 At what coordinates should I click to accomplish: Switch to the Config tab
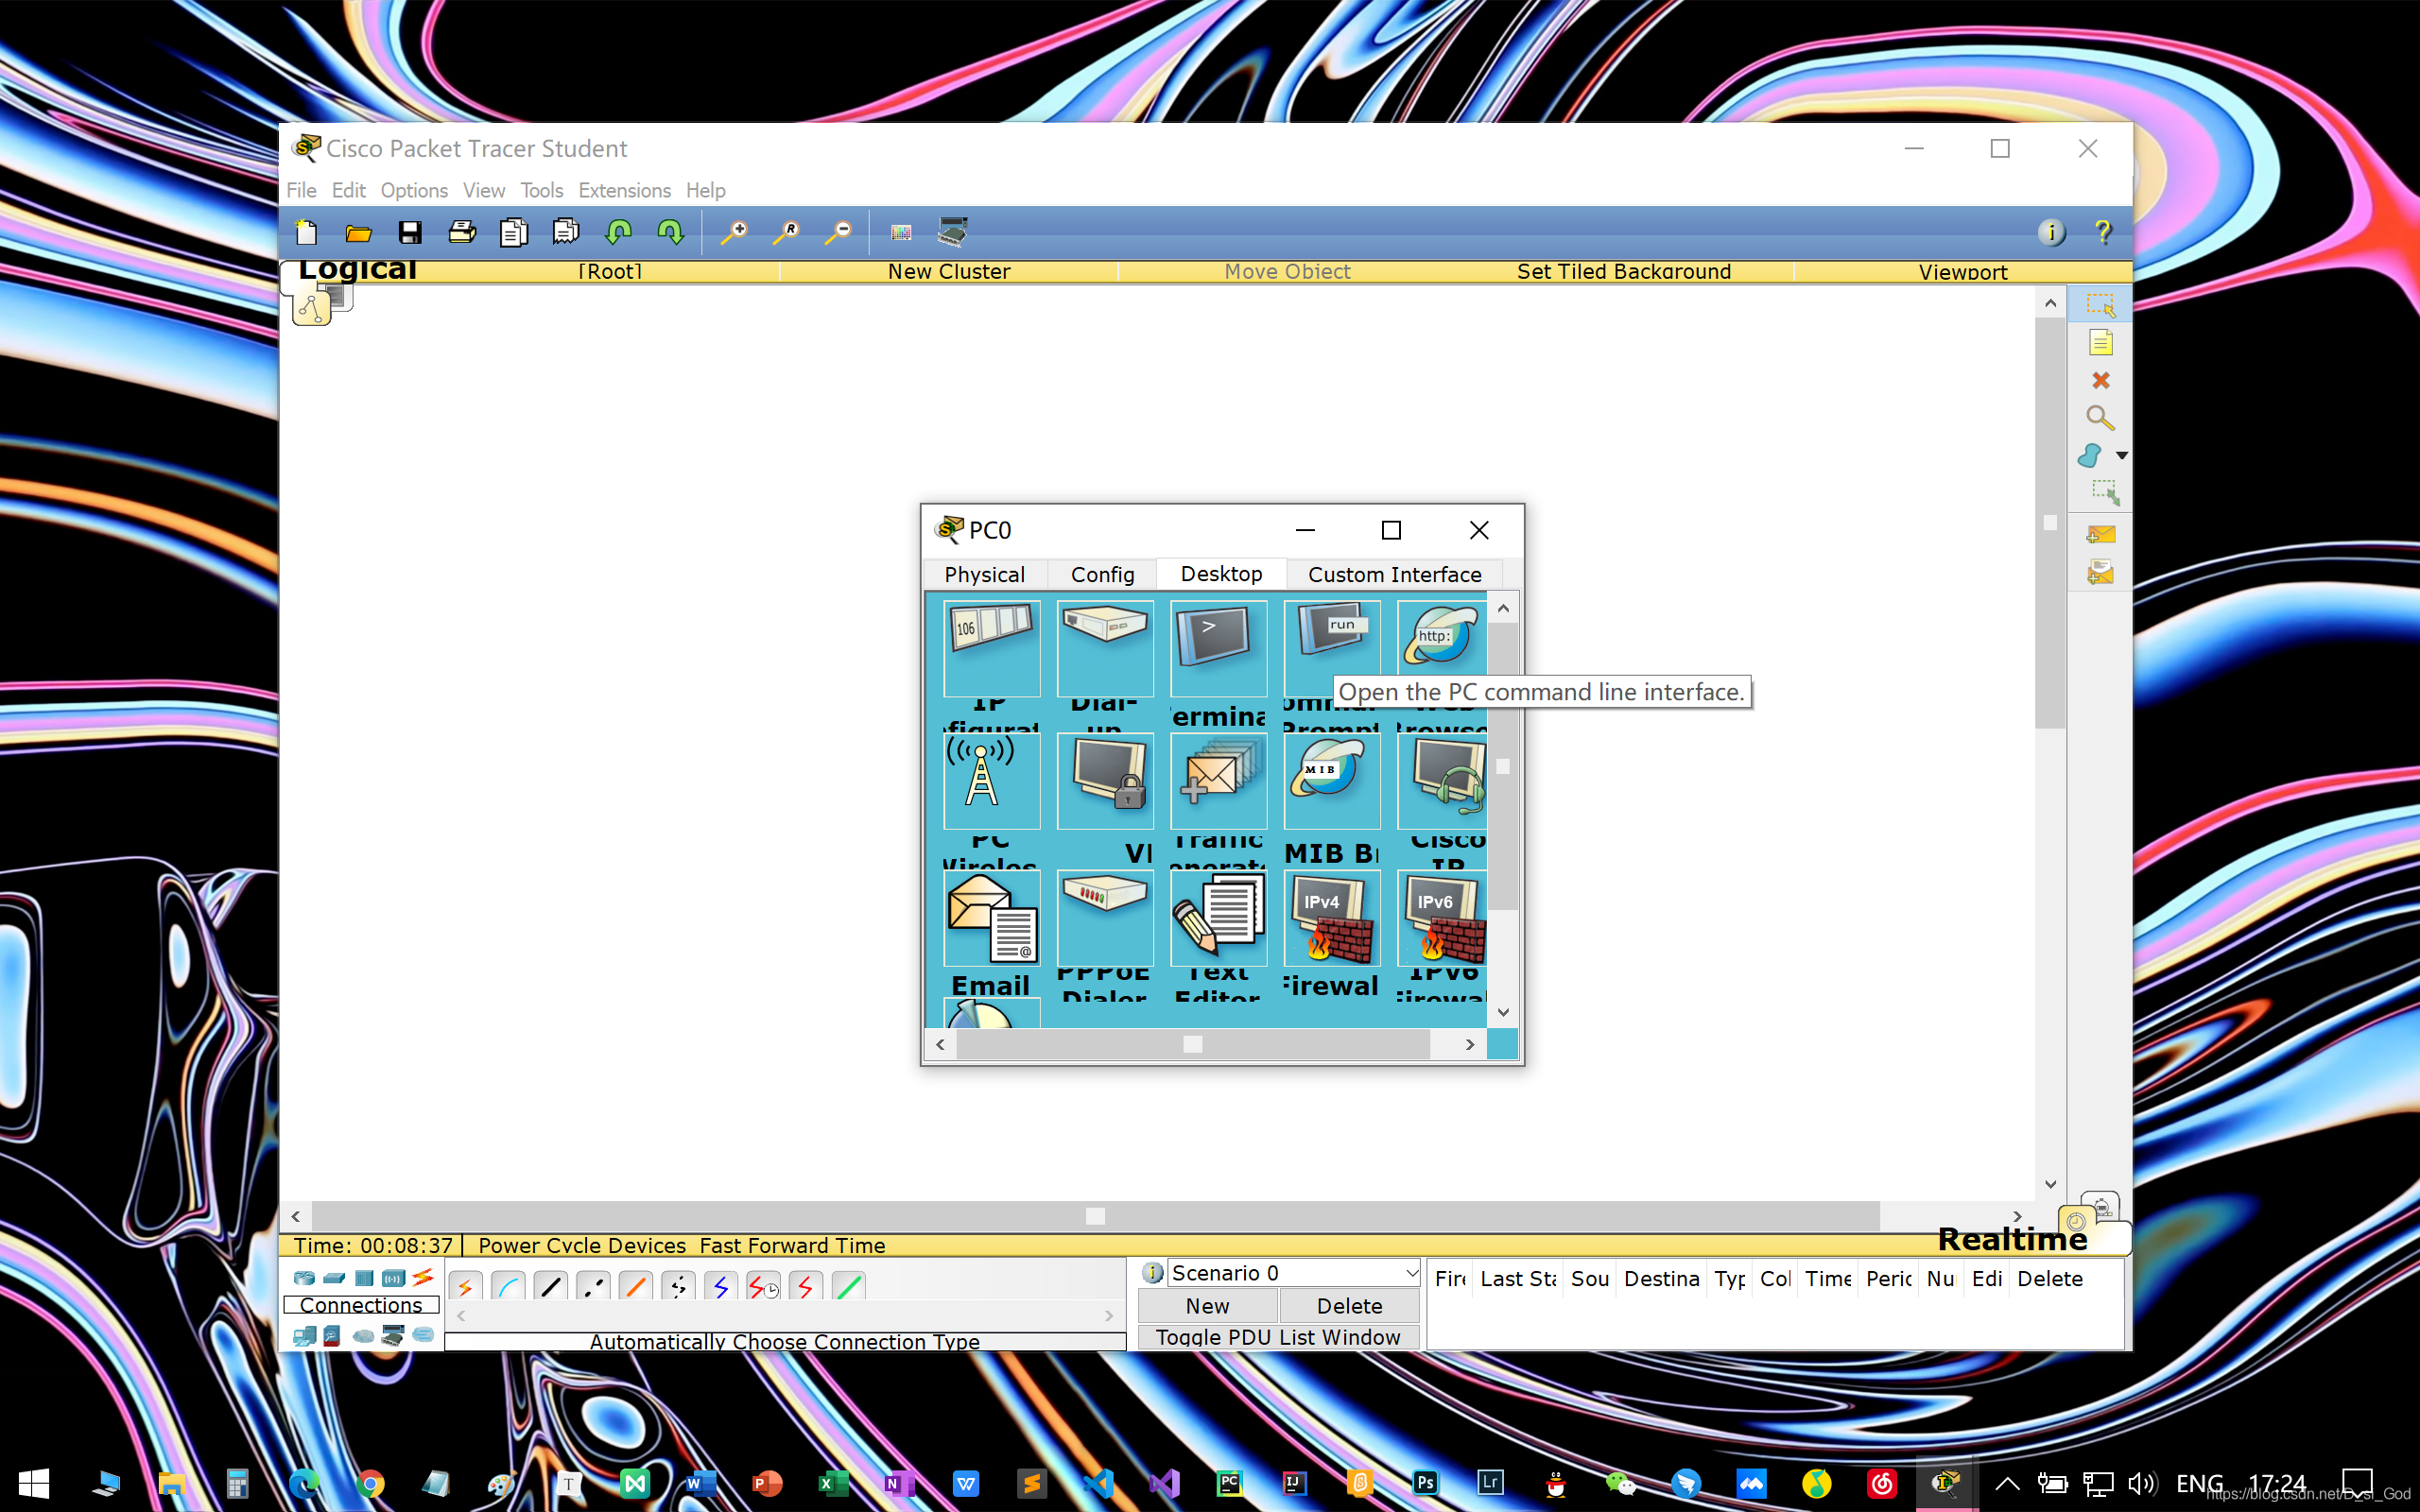coord(1102,574)
